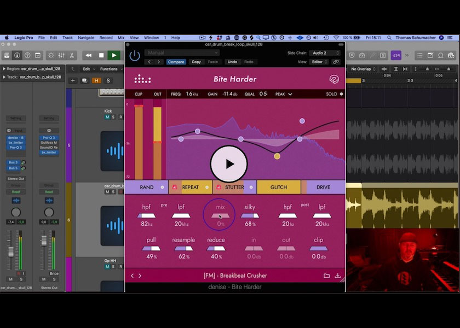Open the Toolbar display icon

coord(38,55)
